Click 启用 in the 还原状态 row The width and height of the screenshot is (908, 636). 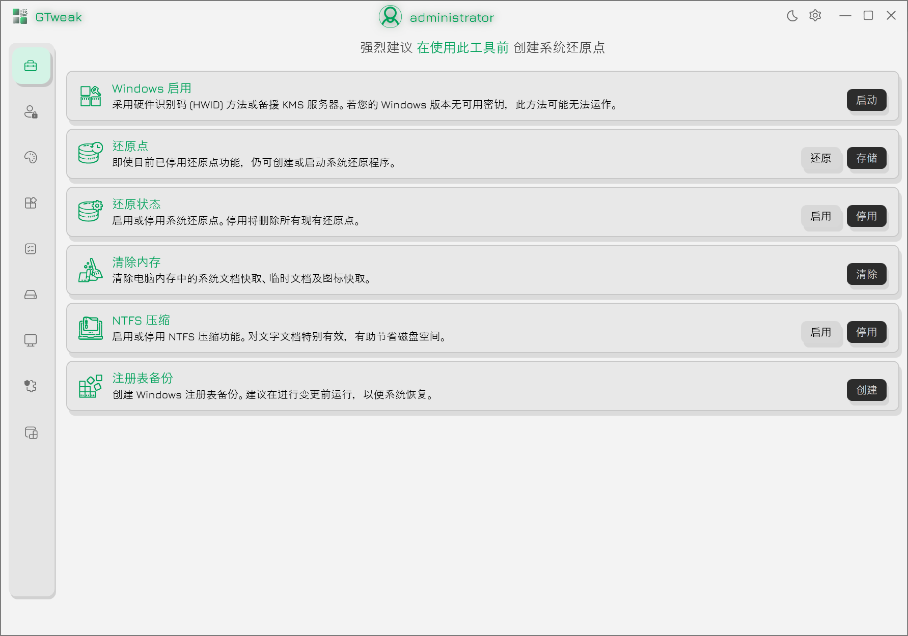tap(821, 216)
